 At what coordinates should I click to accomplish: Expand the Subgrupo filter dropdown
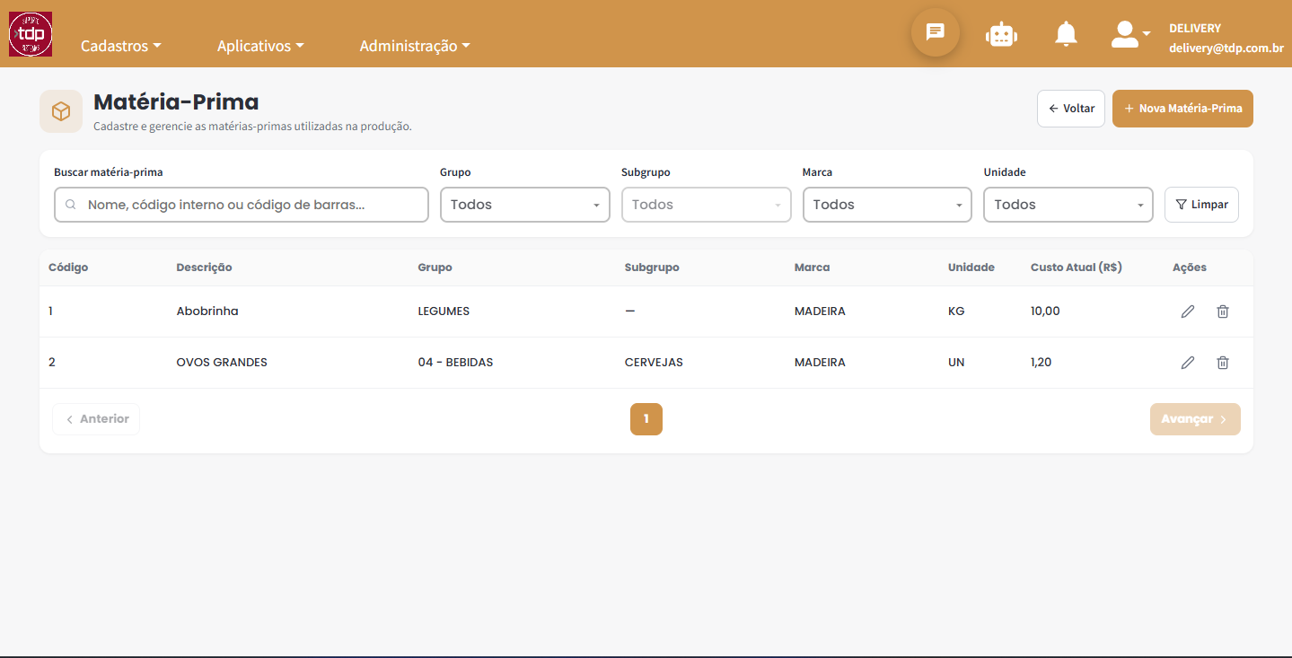tap(707, 205)
